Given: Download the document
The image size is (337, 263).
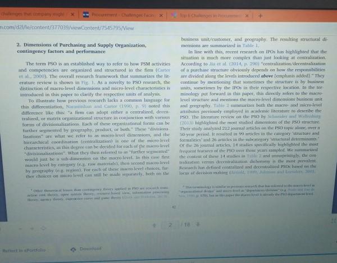Looking at the screenshot, I should (x=86, y=249).
